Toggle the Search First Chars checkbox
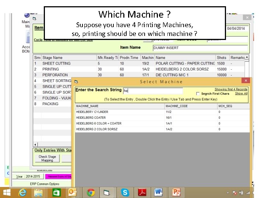This screenshot has width=265, height=198. coord(198,93)
